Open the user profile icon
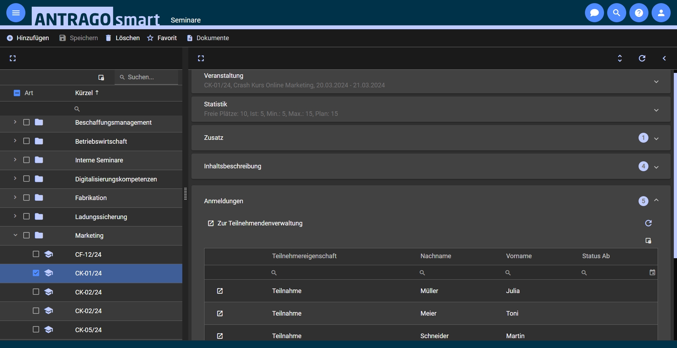Viewport: 677px width, 348px height. point(661,13)
